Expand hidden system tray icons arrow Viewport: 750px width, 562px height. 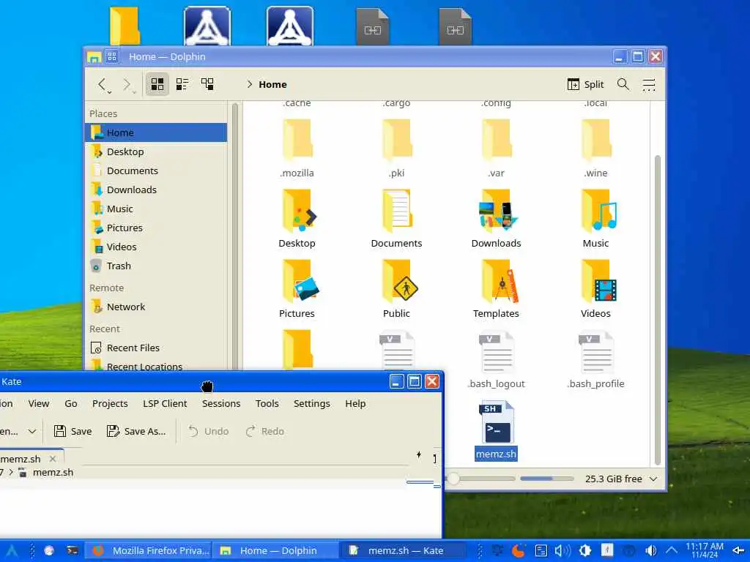[x=672, y=550]
